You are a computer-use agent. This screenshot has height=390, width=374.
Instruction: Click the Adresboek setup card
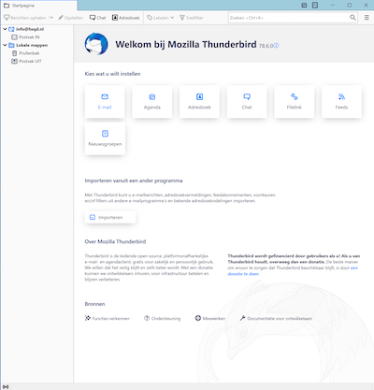point(199,102)
